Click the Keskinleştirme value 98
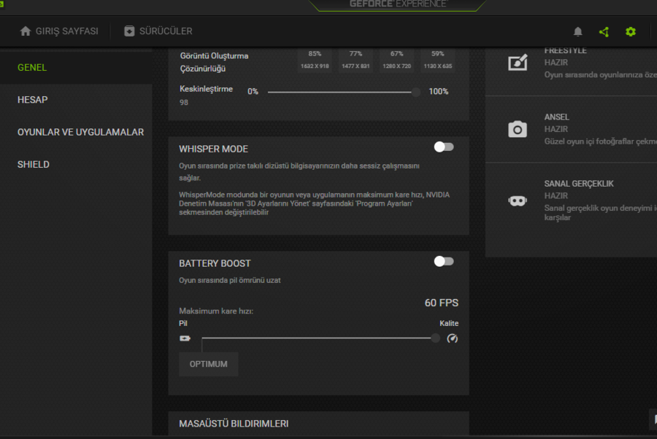This screenshot has width=657, height=439. (x=184, y=103)
